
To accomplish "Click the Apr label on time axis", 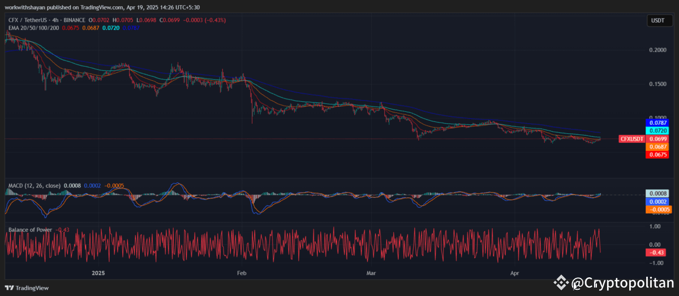I will click(x=515, y=273).
